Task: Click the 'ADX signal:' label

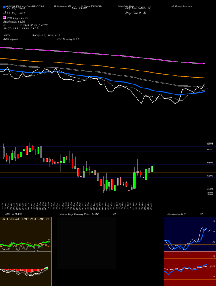Action: point(10,39)
